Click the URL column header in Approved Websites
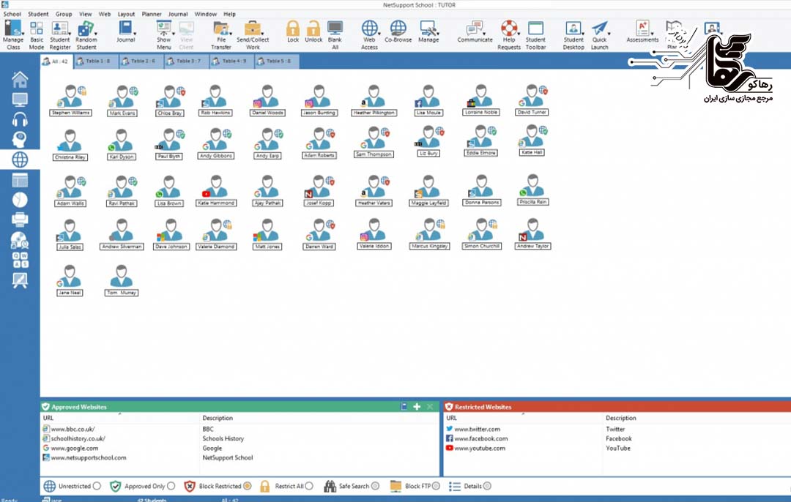The height and width of the screenshot is (502, 791). (x=48, y=418)
